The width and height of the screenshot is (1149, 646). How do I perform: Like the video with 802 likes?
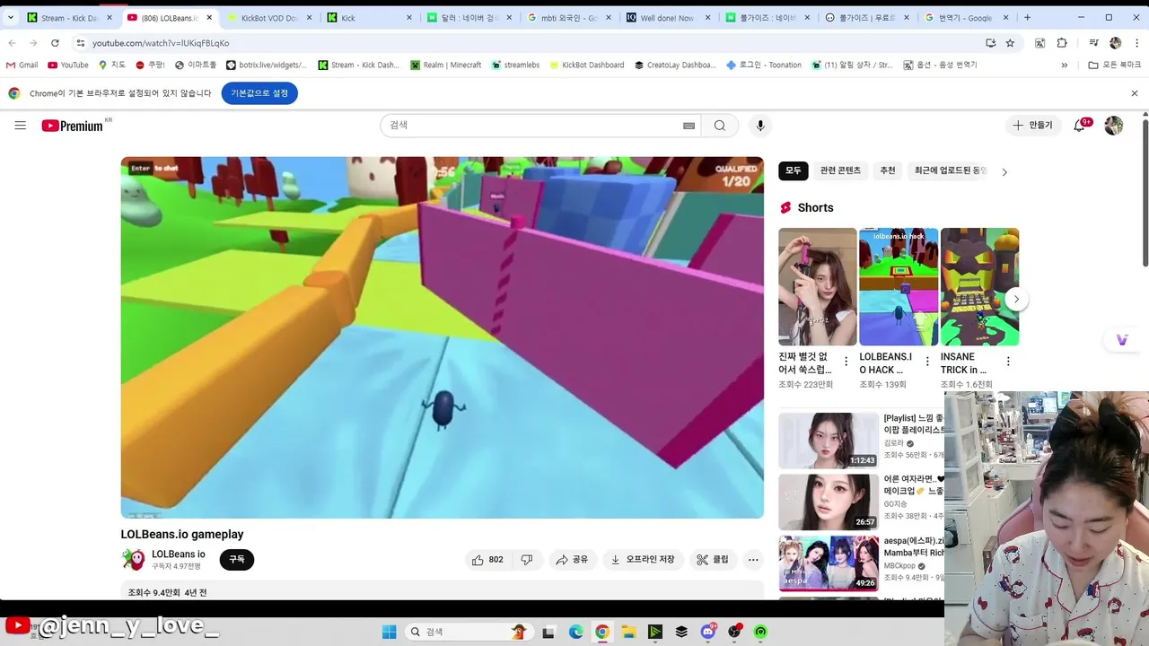point(487,560)
